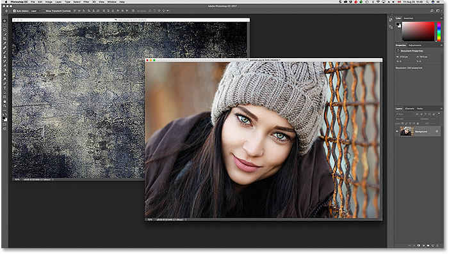Click the Background layer thumbnail
The height and width of the screenshot is (254, 449).
pos(407,131)
